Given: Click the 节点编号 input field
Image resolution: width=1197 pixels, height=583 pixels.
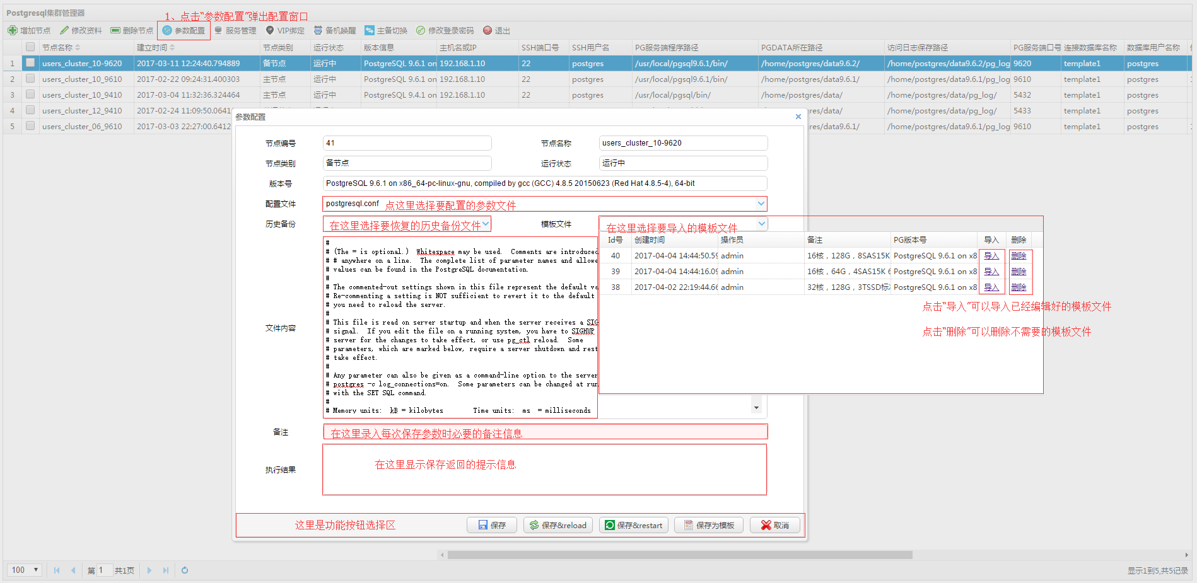Looking at the screenshot, I should click(x=407, y=143).
